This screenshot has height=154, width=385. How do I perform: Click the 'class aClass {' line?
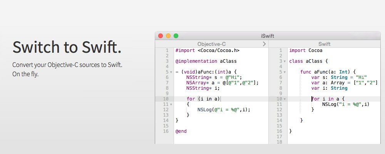[308, 61]
